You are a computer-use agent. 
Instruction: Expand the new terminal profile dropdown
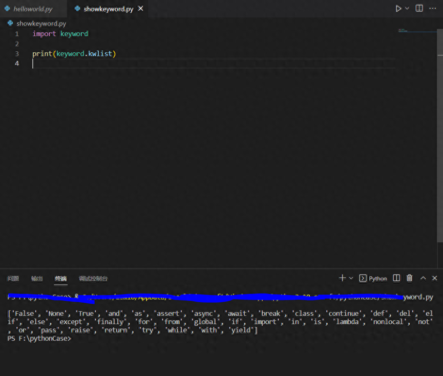click(351, 278)
